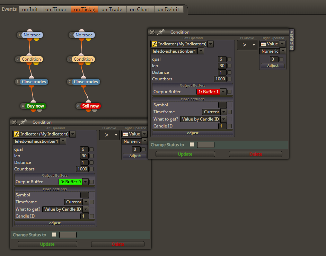Expand the 0: Buffer 0 output buffer dropdown

86,182
